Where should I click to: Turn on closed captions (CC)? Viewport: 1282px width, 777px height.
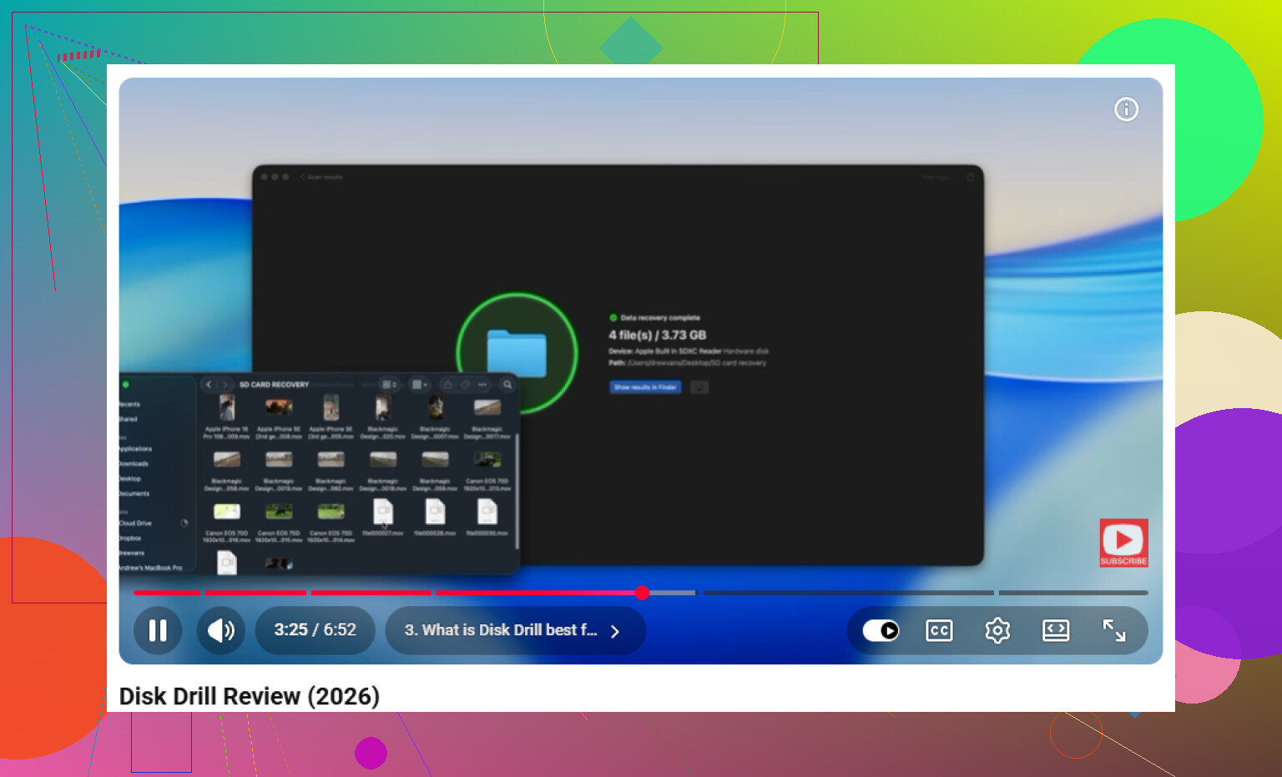(x=939, y=631)
